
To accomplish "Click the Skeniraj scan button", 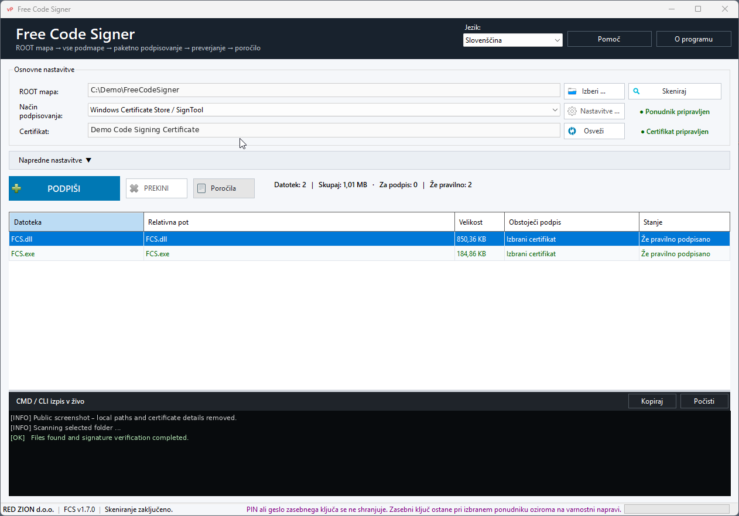I will tap(675, 91).
